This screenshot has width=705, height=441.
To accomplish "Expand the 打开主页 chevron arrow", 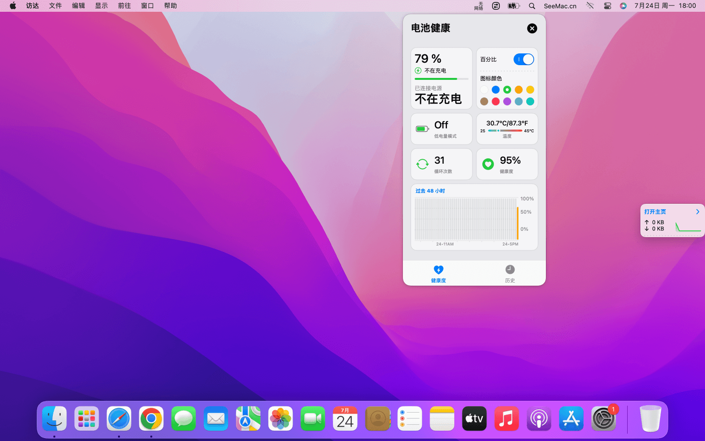I will pos(698,212).
